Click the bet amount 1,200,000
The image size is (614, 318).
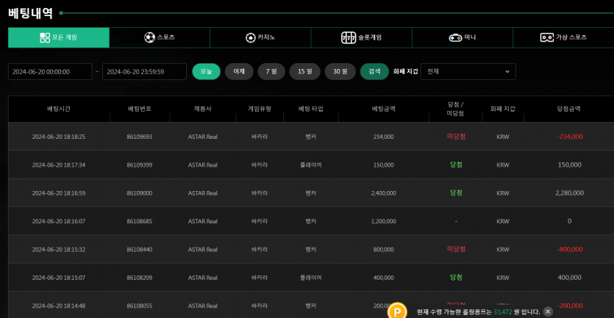pos(383,221)
